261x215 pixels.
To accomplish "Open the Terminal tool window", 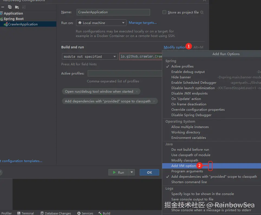I will [x=25, y=213].
